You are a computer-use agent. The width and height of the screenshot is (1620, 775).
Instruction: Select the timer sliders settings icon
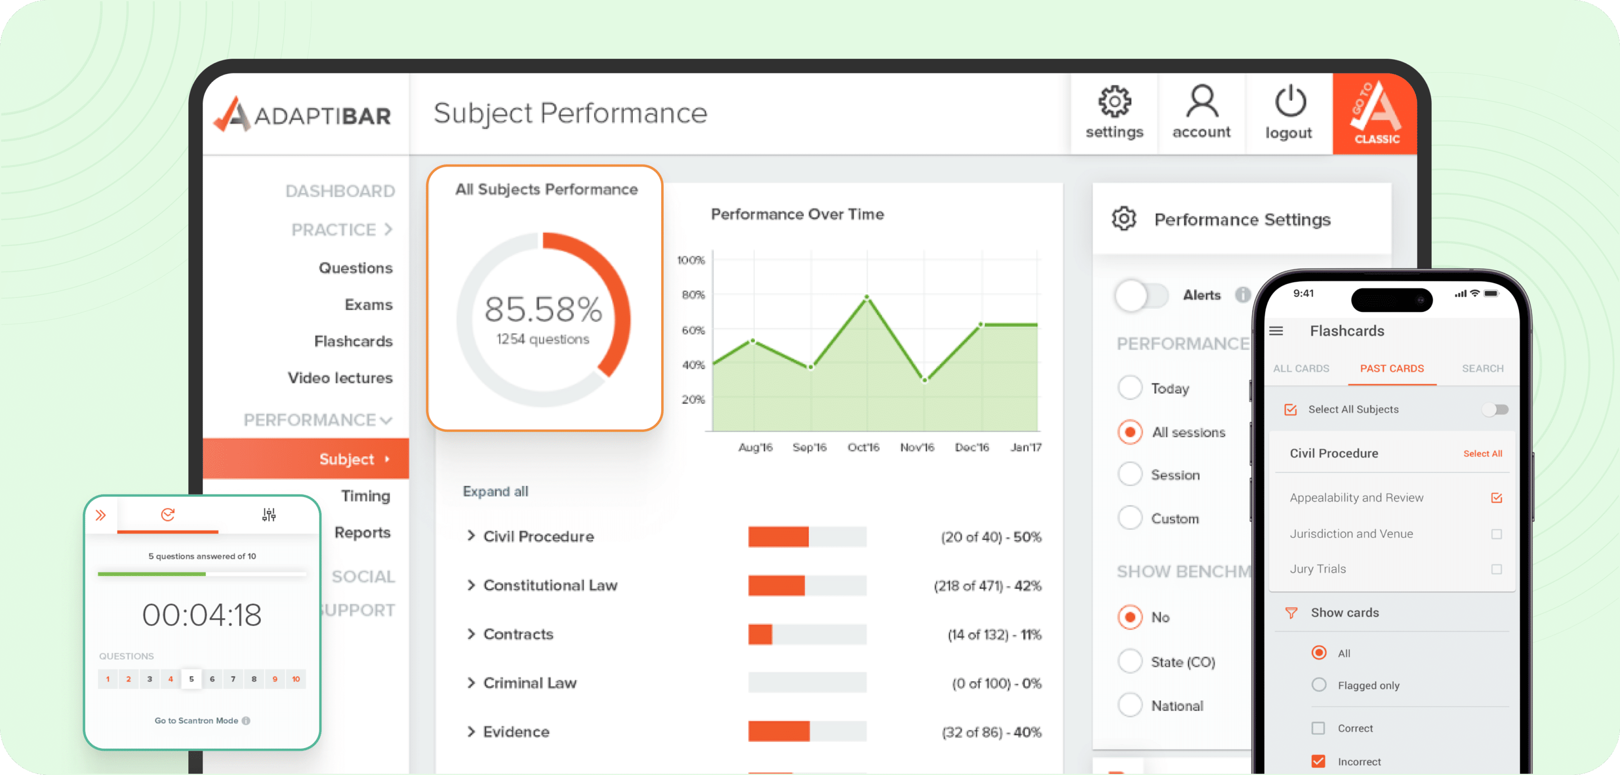point(268,515)
